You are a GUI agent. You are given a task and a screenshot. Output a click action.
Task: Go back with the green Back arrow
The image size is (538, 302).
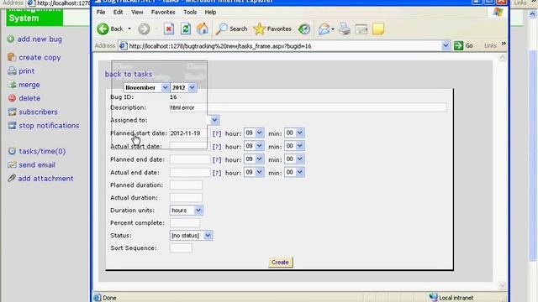103,29
